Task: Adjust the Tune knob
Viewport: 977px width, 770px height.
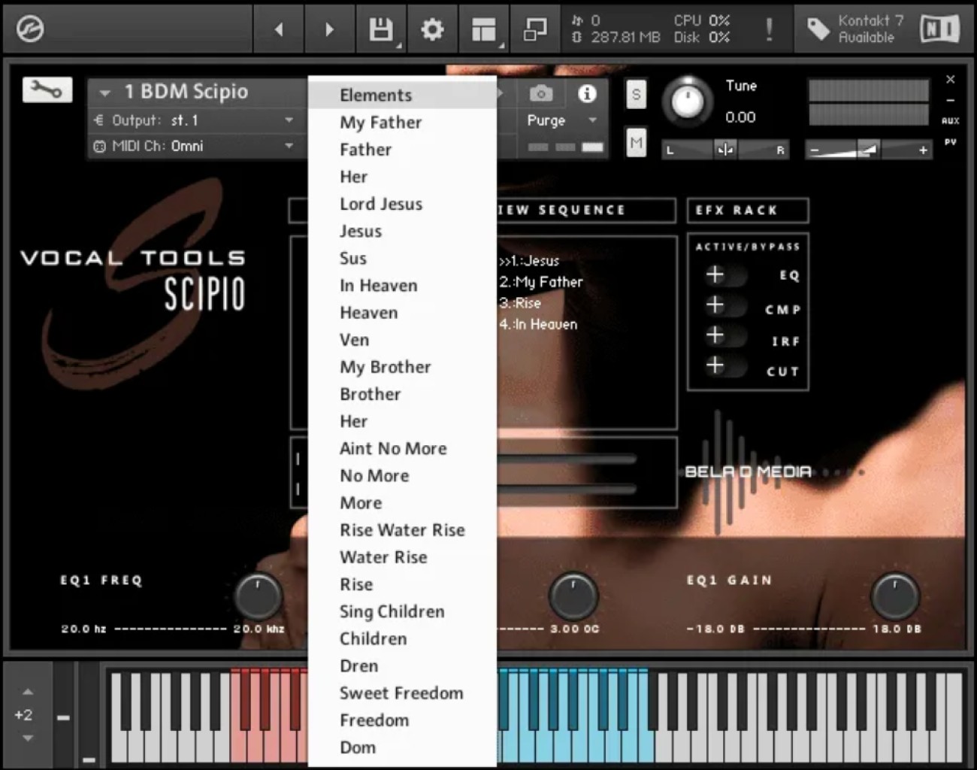Action: 687,101
